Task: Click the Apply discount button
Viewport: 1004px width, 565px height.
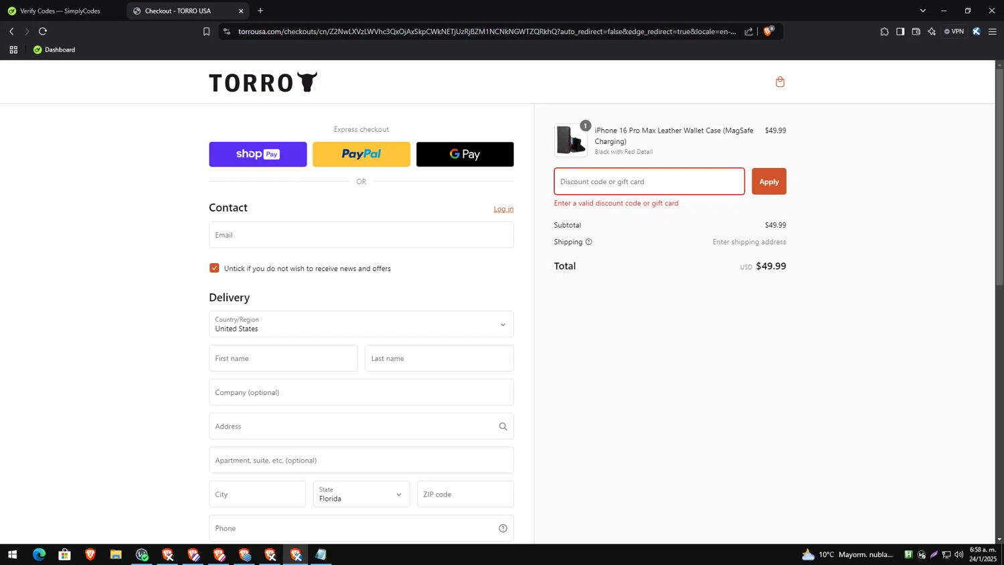Action: tap(769, 181)
